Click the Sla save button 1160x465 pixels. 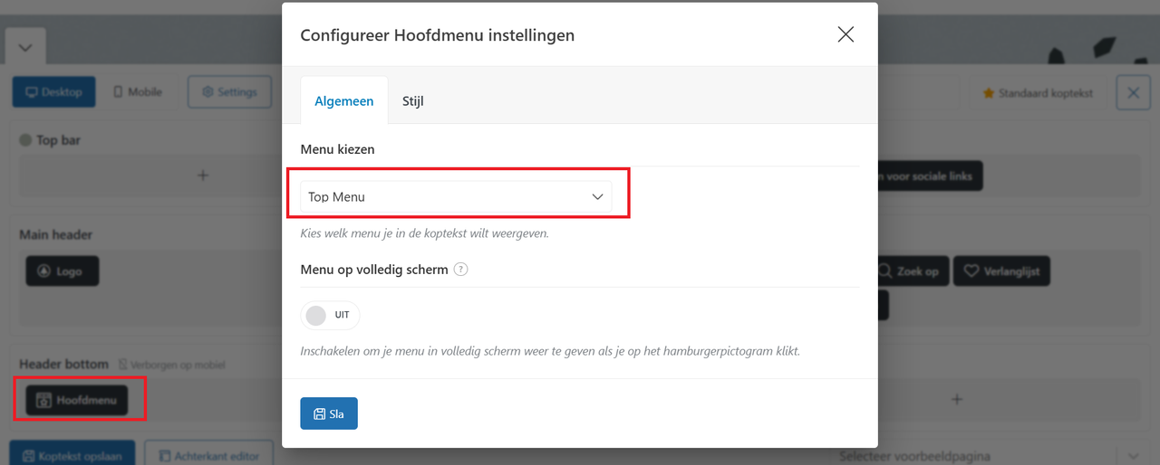point(329,413)
